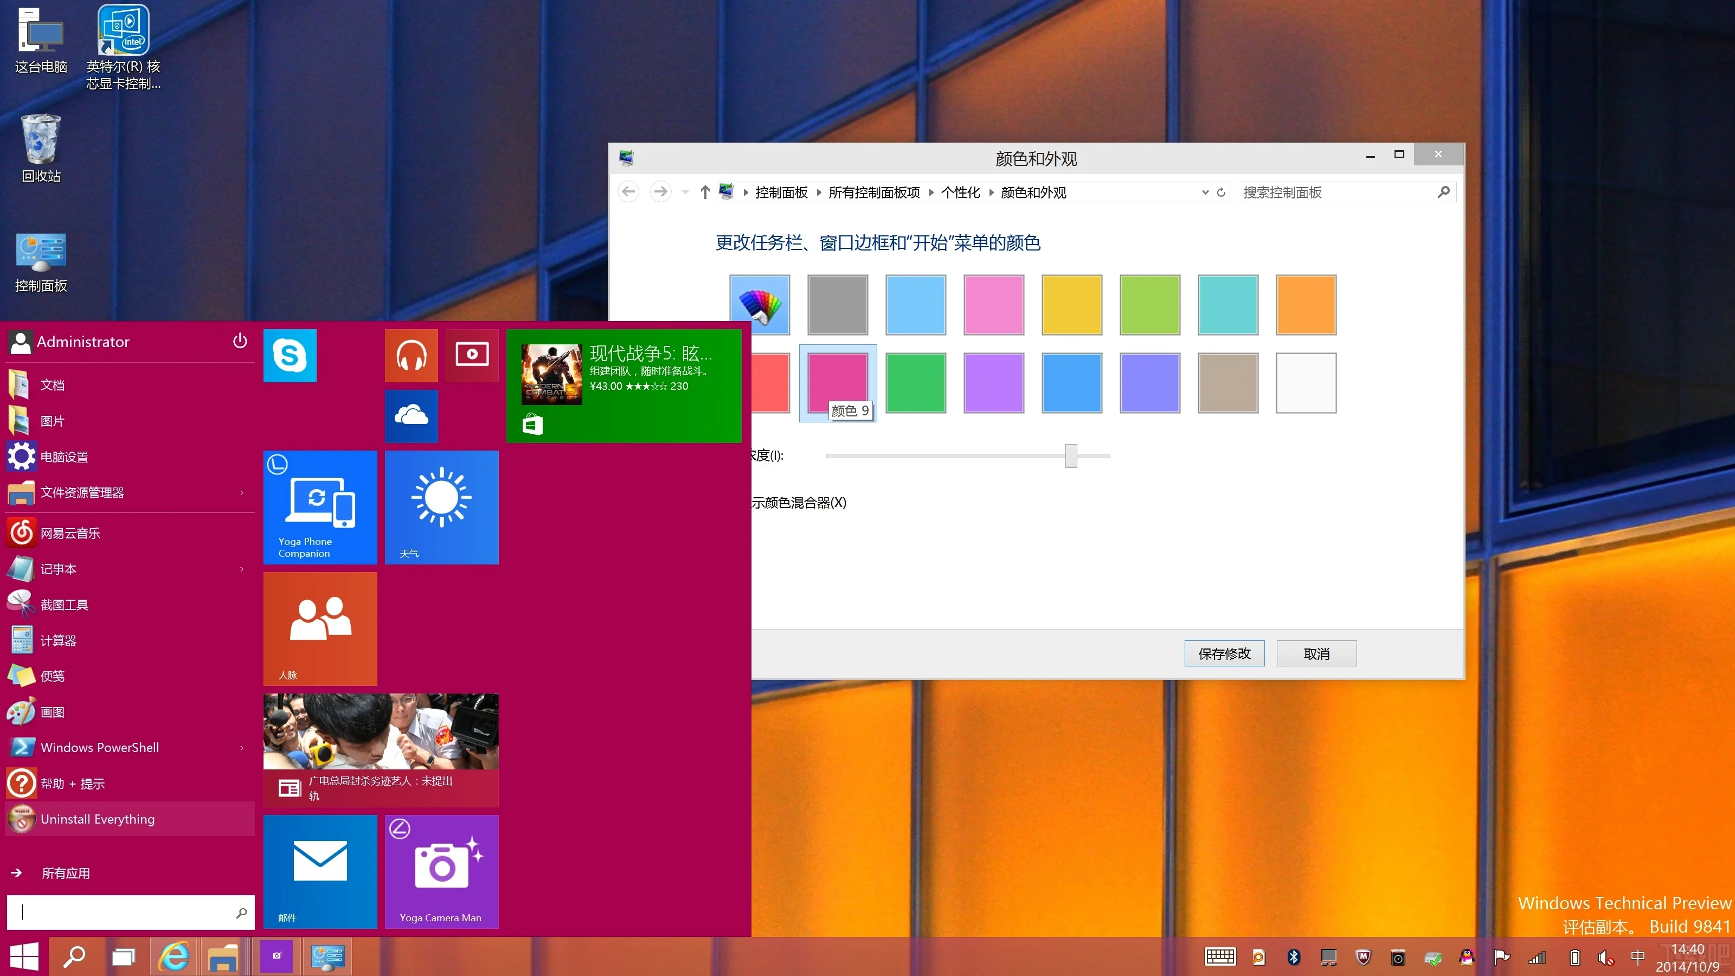Open the People (人脉) tile
The image size is (1735, 976).
pos(320,629)
